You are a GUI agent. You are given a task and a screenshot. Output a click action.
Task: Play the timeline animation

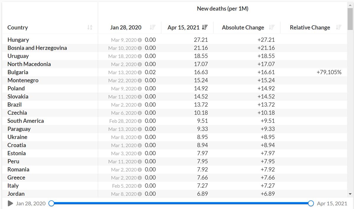pyautogui.click(x=10, y=203)
